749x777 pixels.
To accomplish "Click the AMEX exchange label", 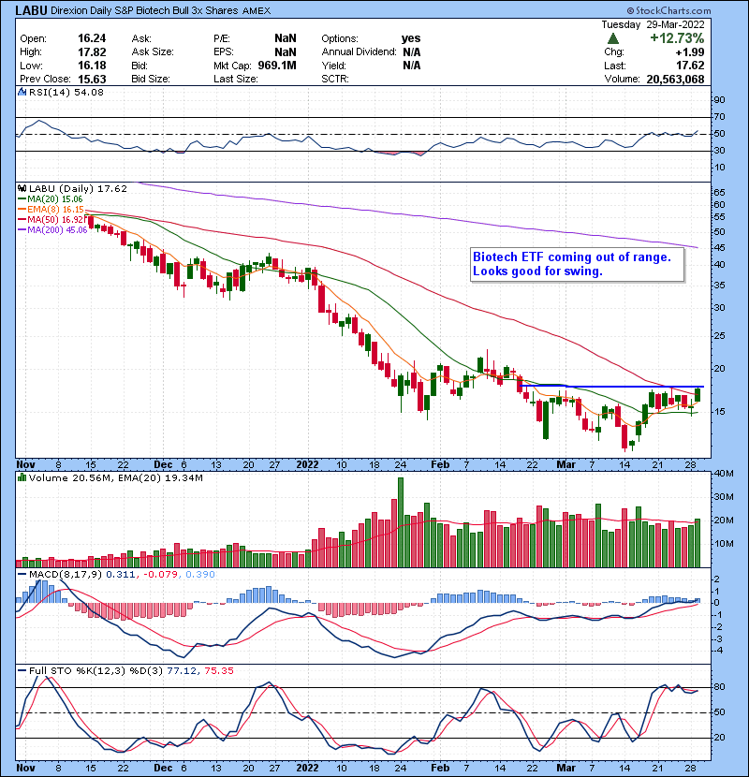I will point(257,11).
